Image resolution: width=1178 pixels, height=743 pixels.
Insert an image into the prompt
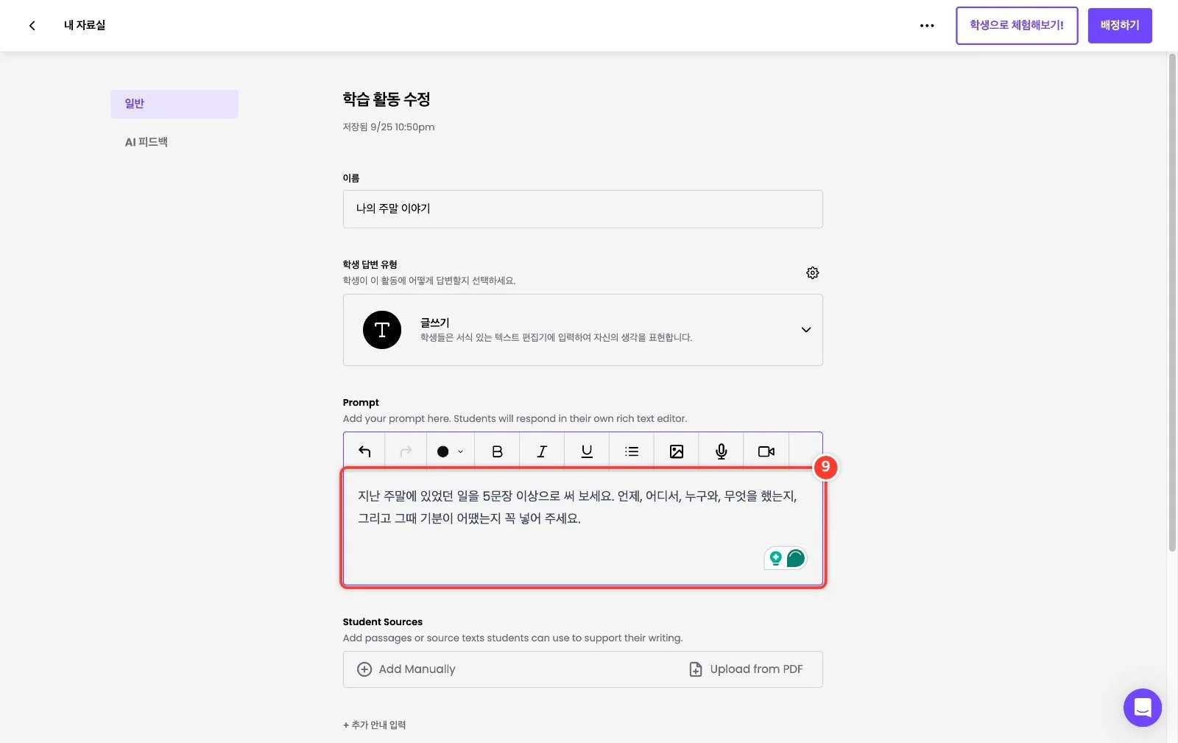pos(677,451)
